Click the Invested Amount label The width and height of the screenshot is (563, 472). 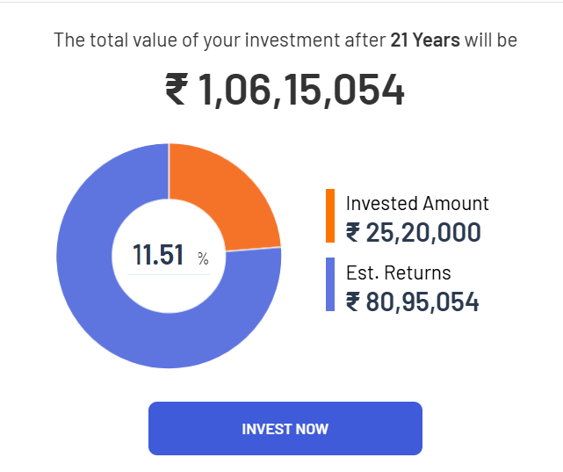coord(417,203)
